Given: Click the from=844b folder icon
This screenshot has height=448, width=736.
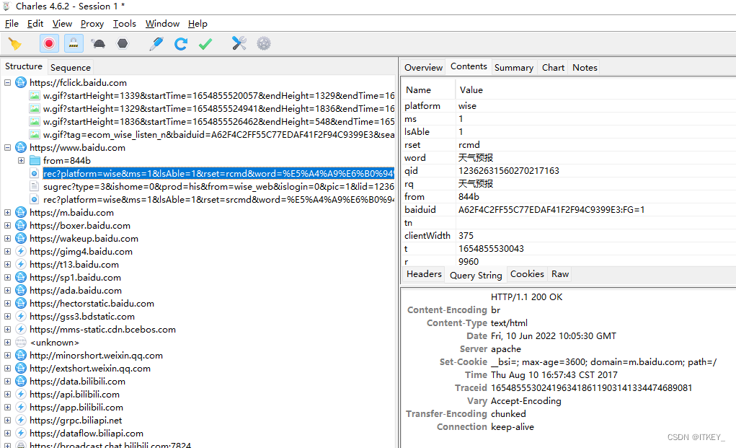Looking at the screenshot, I should coord(35,161).
